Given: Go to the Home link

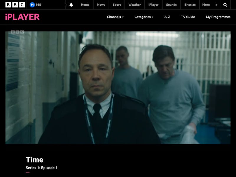Looking at the screenshot, I should point(85,5).
